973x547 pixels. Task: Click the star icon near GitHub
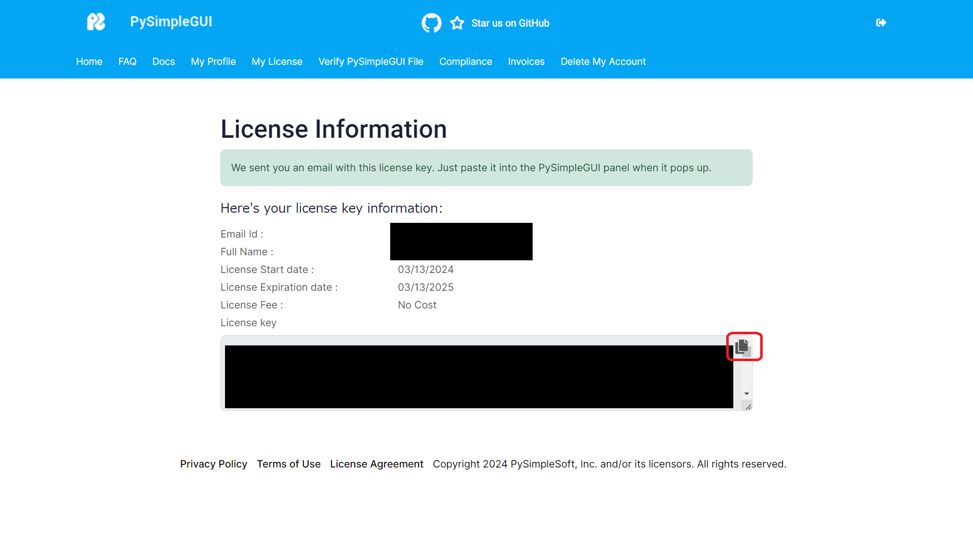[x=457, y=23]
